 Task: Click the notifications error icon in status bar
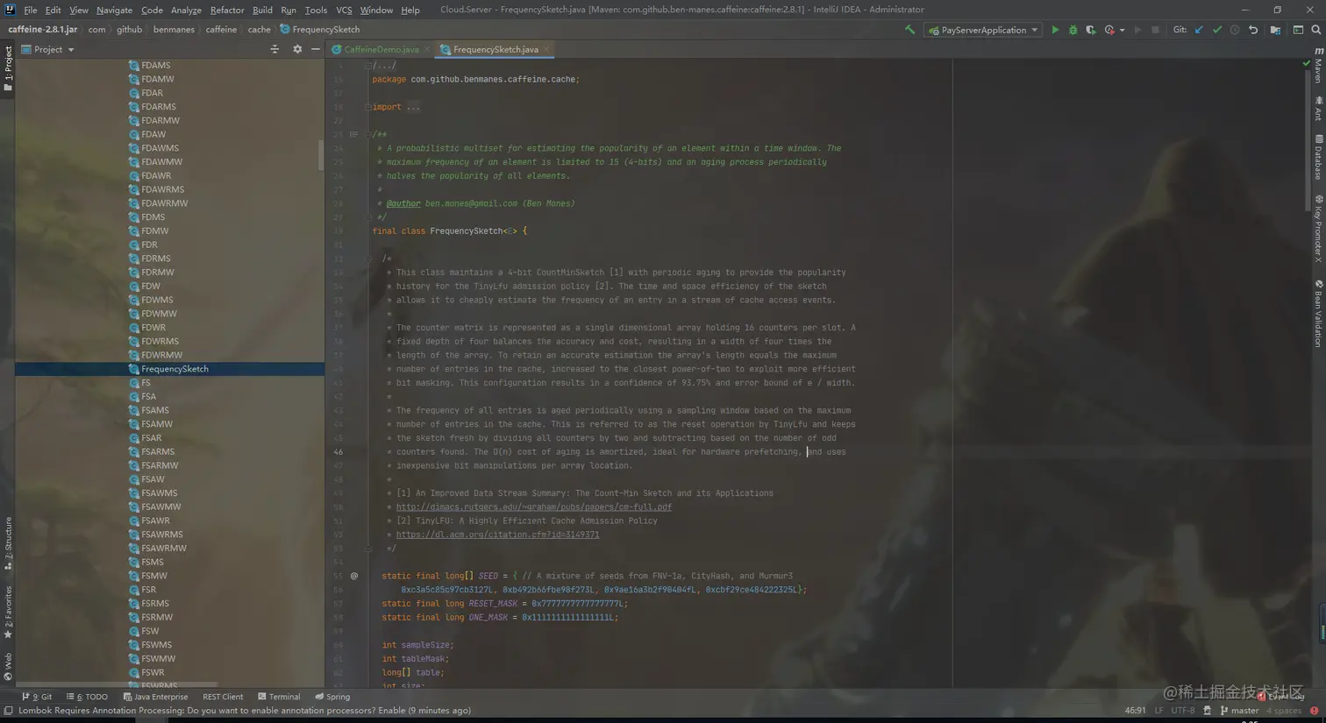pyautogui.click(x=1315, y=711)
